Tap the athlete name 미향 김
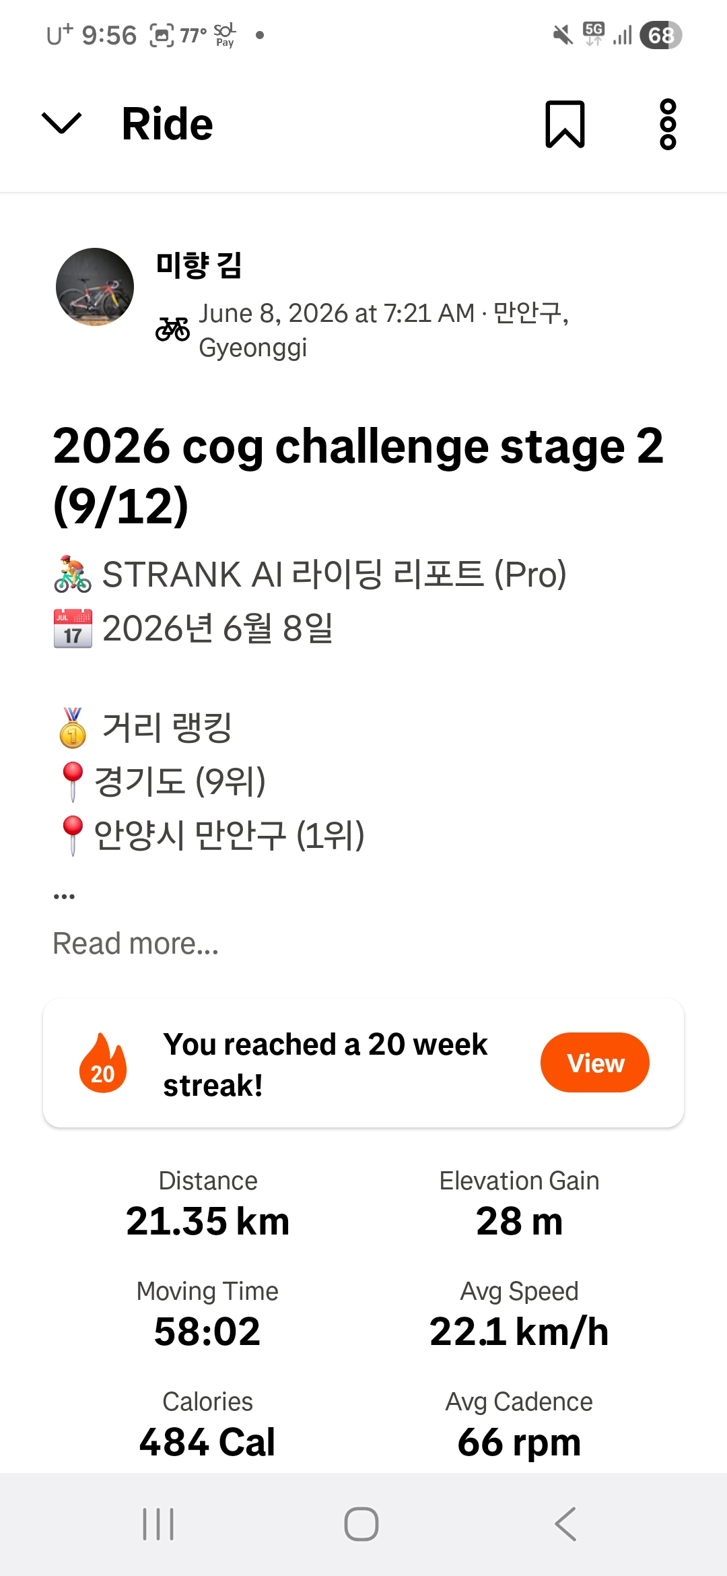Viewport: 727px width, 1576px height. (199, 265)
